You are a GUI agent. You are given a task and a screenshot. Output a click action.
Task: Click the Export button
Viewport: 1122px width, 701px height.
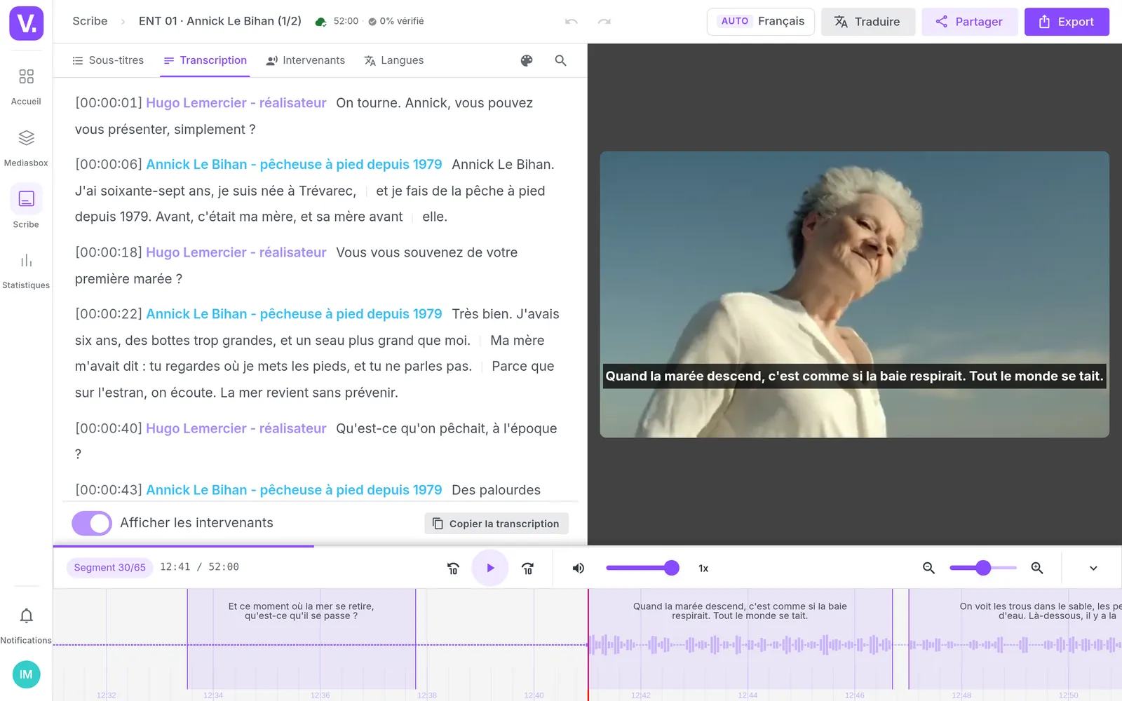pos(1067,22)
